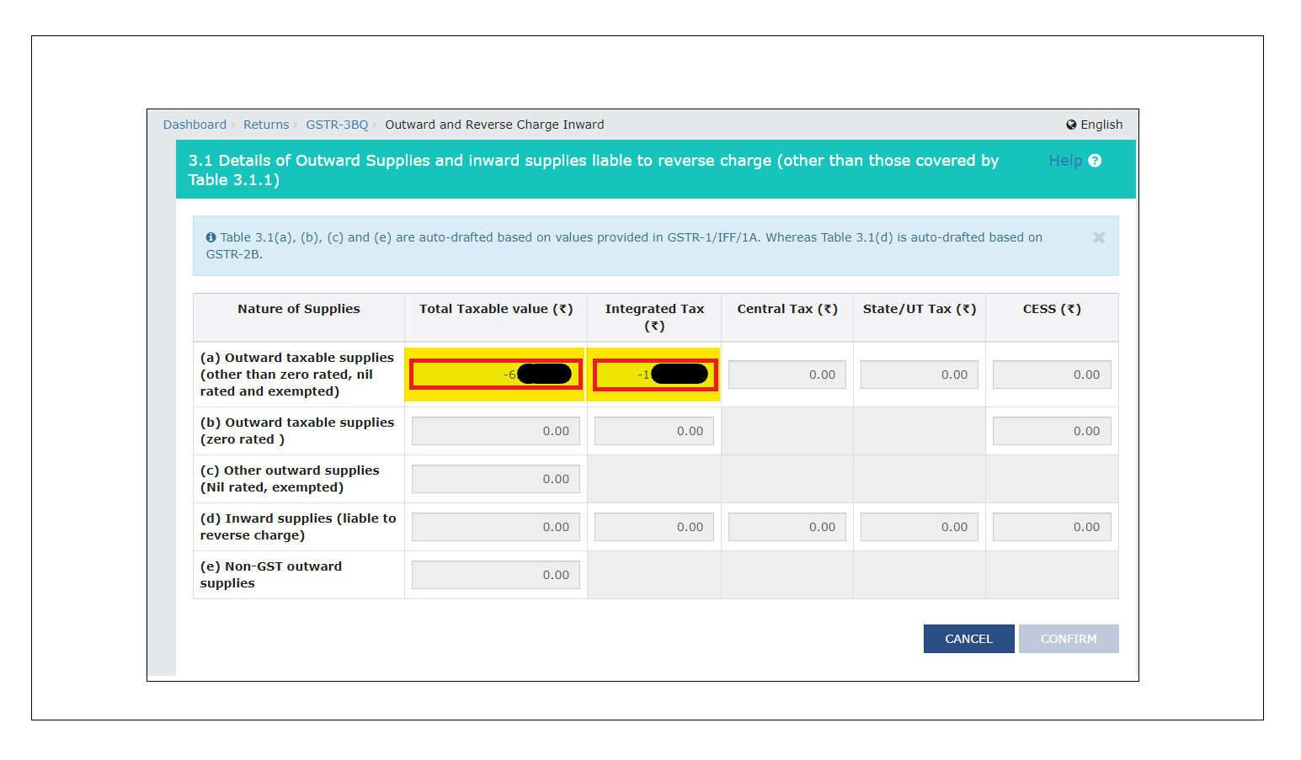
Task: Click the Help link in header
Action: point(1064,161)
